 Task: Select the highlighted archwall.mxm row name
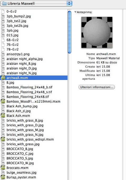(x=17, y=78)
